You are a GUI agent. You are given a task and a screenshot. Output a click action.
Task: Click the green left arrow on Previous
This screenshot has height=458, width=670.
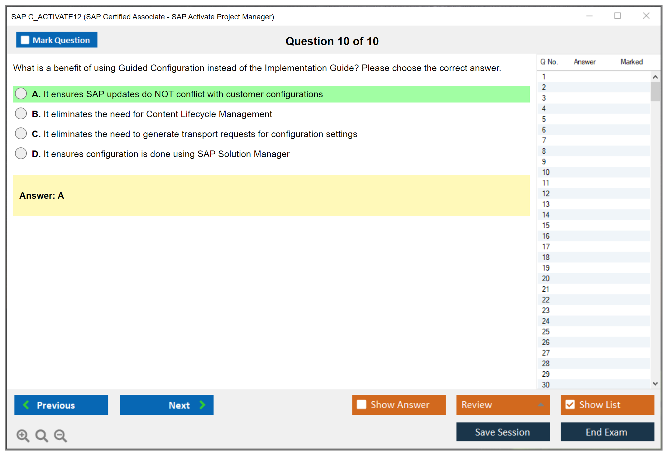[26, 405]
